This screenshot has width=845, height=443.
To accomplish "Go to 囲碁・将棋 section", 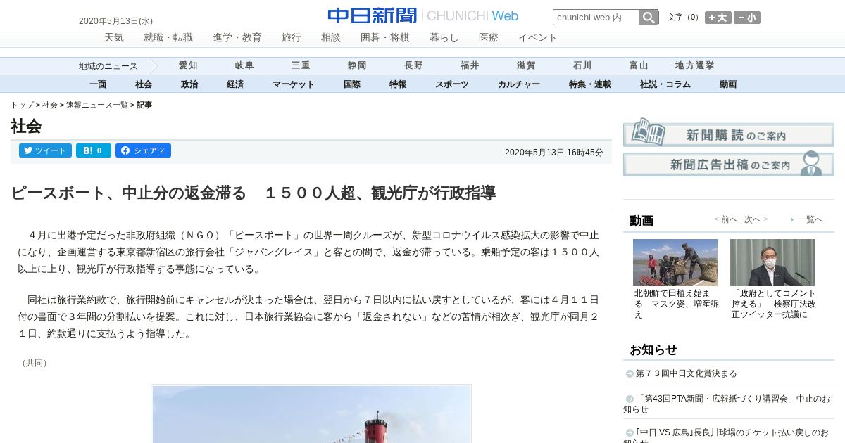I will (385, 38).
